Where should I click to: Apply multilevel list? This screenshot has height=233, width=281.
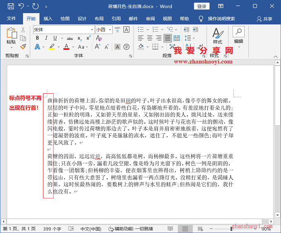(170, 29)
